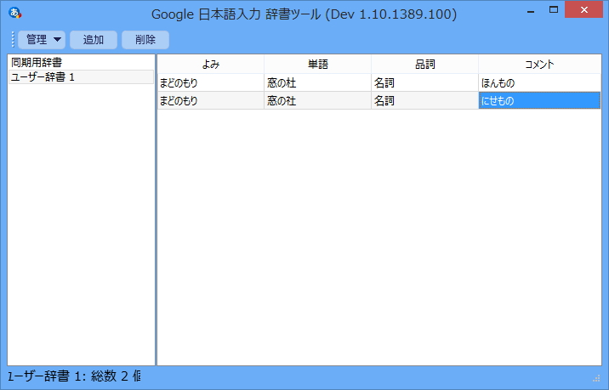Open the 管理 dropdown menu
Screen dimensions: 609x390
tap(42, 40)
